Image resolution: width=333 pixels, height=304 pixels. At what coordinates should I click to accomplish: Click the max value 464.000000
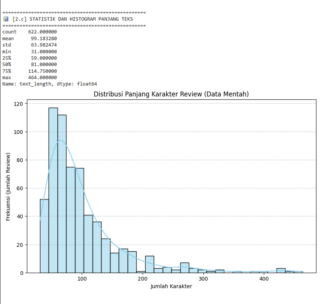click(42, 77)
